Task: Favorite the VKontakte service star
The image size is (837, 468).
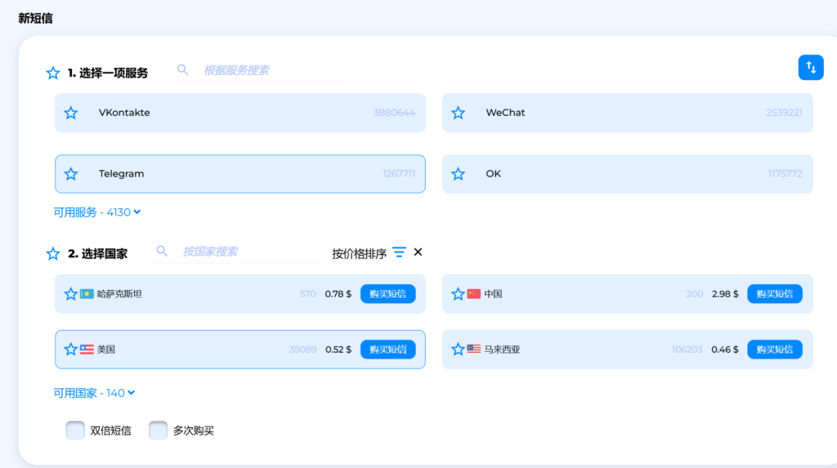Action: [71, 113]
